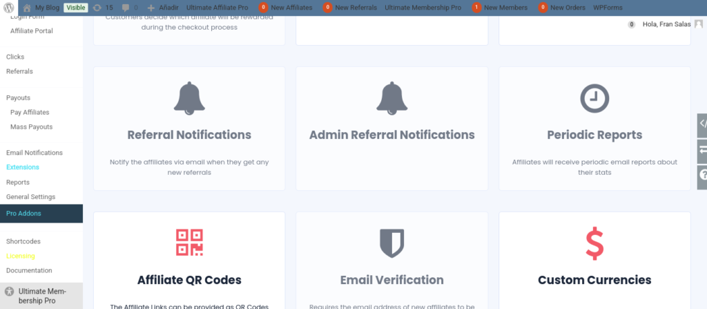Click the New Affiliates count badge
Image resolution: width=707 pixels, height=309 pixels.
click(x=263, y=8)
